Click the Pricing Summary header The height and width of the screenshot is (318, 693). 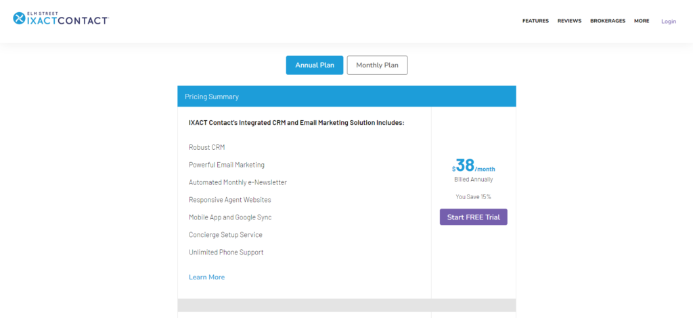point(346,97)
